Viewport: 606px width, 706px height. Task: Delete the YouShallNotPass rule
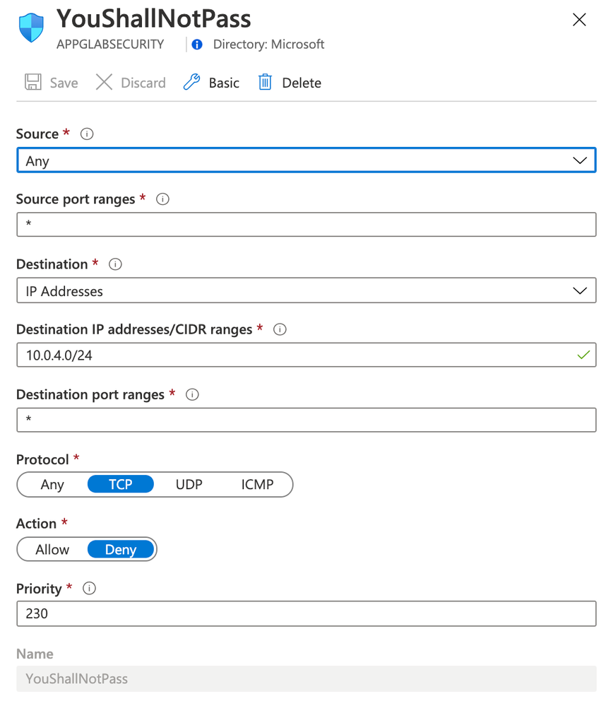tap(290, 83)
